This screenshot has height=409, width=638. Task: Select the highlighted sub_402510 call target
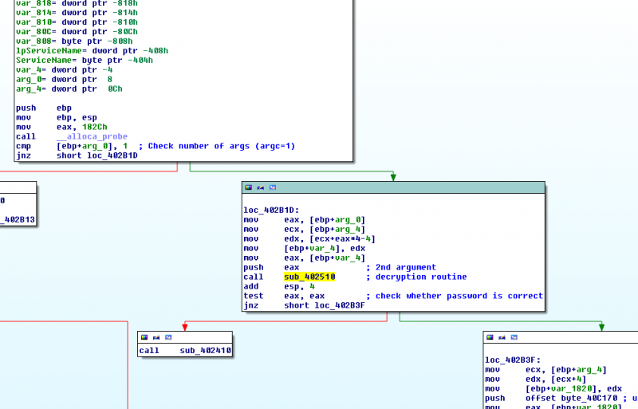coord(309,277)
